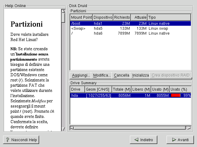Viewport: 197px width, 147px height.
Task: Click the red usage bar for hda
Action: pyautogui.click(x=176, y=96)
